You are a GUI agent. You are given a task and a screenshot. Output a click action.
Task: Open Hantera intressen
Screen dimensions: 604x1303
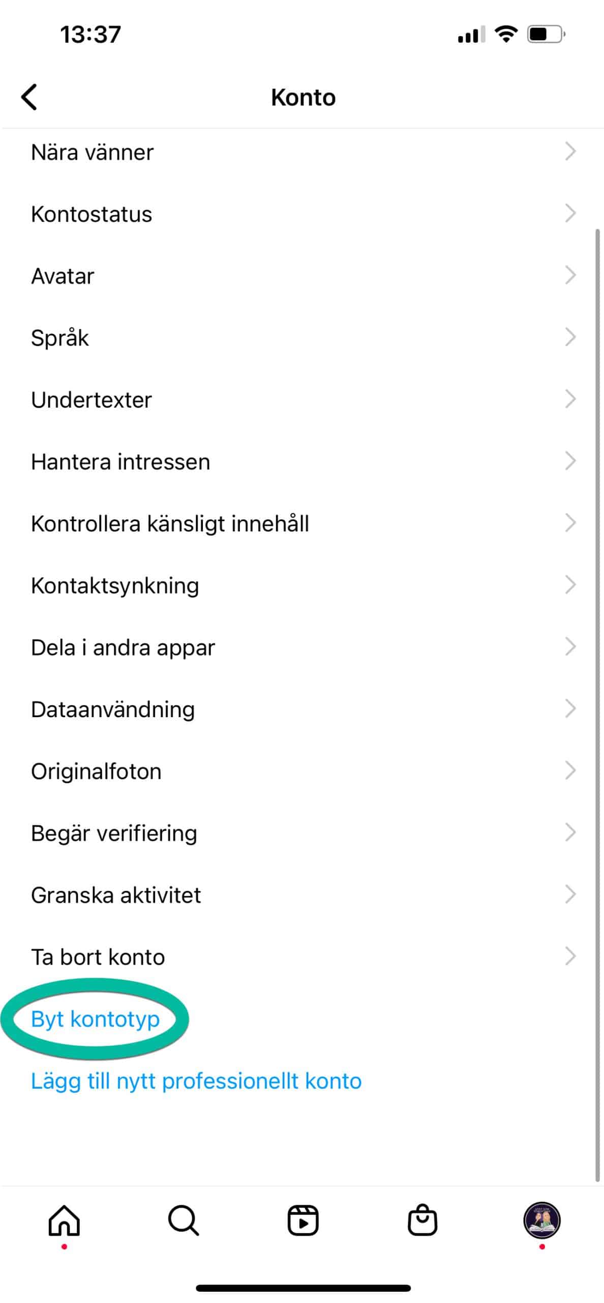120,461
